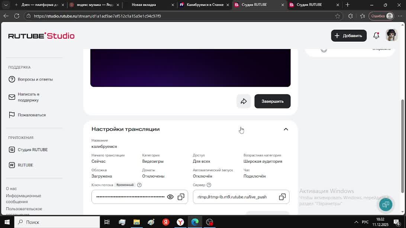Show hidden system tray icons
Viewport: 406px width, 228px height.
[x=356, y=222]
